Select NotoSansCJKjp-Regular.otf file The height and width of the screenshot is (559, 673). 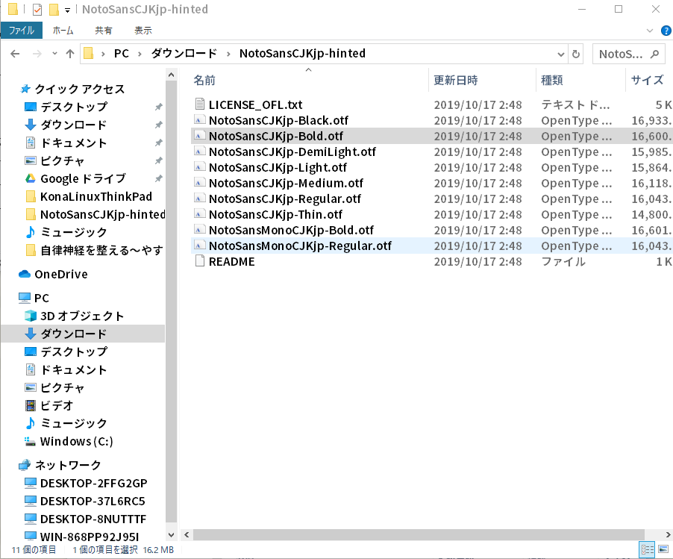[284, 199]
